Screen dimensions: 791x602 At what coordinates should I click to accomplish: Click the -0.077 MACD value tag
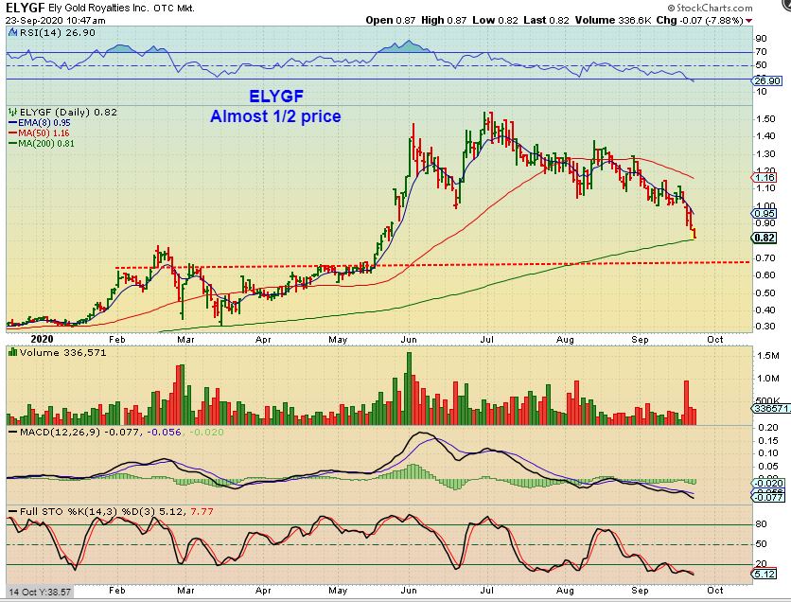coord(768,497)
